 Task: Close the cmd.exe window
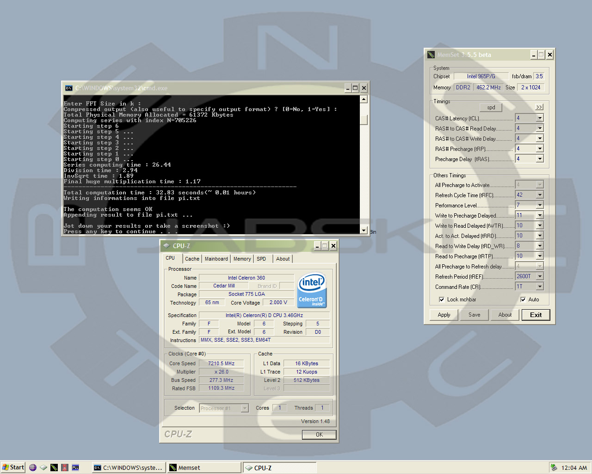pos(364,88)
